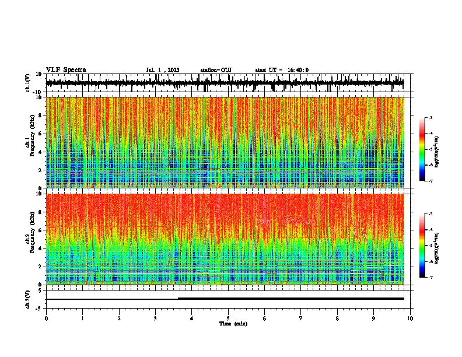Click the "-7" label on ch.2 color bar

tap(430, 277)
